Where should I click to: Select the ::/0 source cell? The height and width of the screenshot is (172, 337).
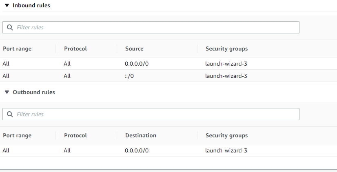[129, 76]
